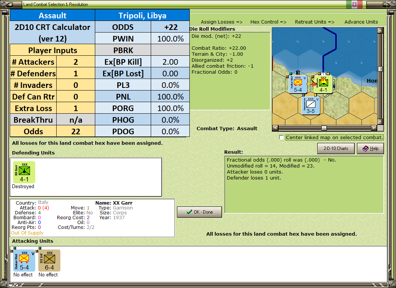The image size is (396, 288).
Task: Select the destroyed XX Garr 4-1 defending unit
Action: (x=24, y=172)
